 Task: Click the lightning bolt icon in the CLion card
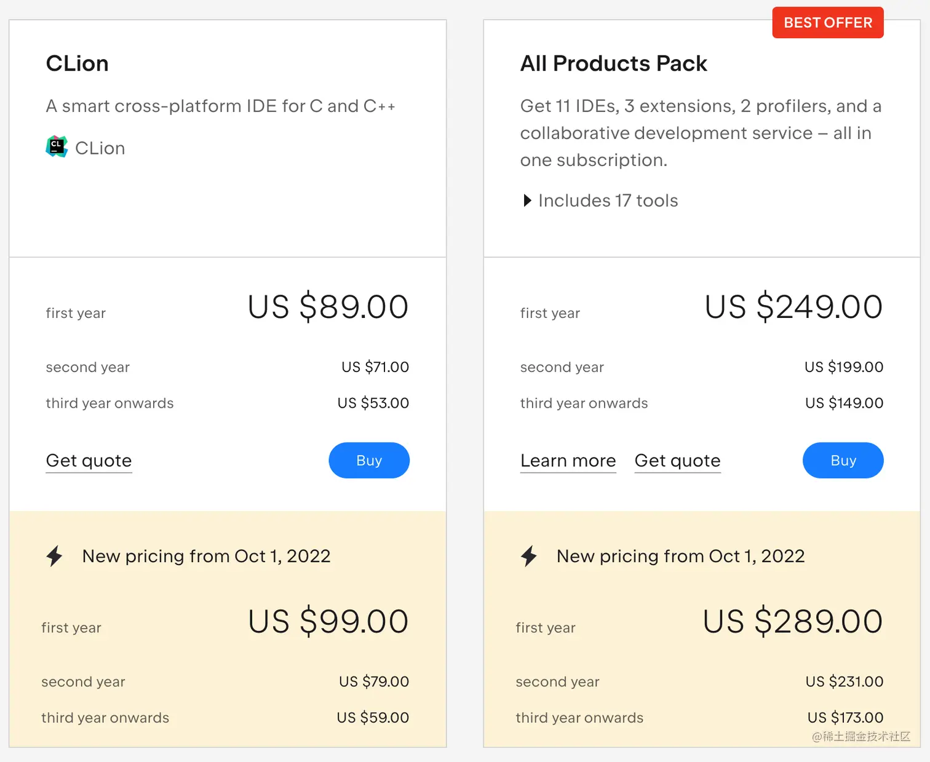pos(55,556)
